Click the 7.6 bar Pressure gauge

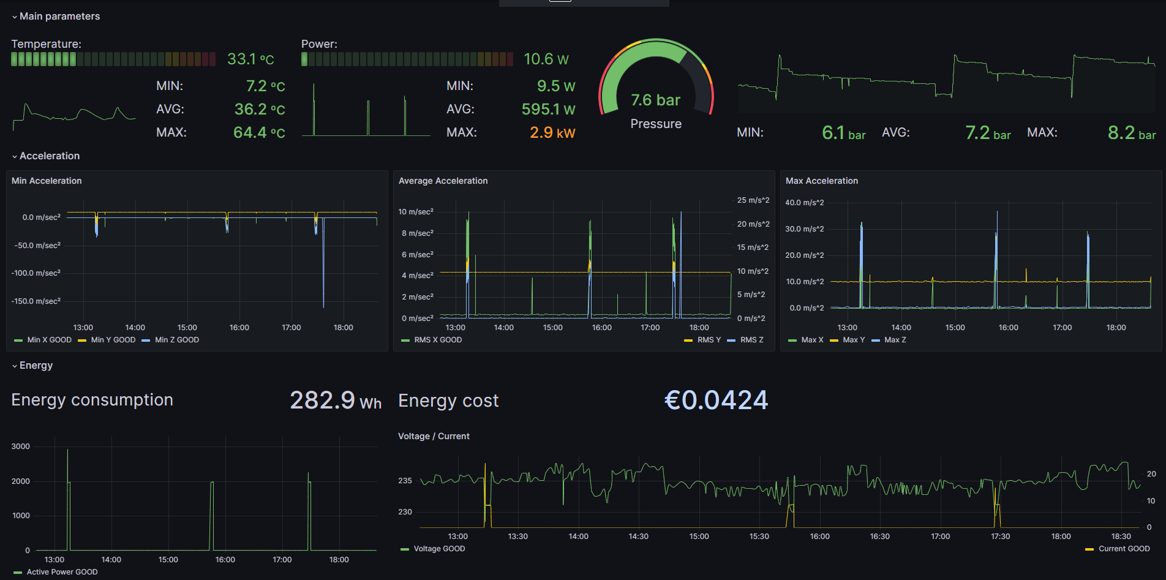656,86
